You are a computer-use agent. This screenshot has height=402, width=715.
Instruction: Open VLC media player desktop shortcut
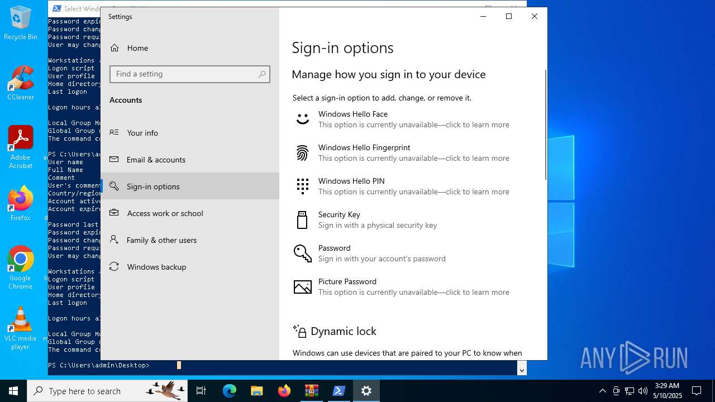[21, 328]
